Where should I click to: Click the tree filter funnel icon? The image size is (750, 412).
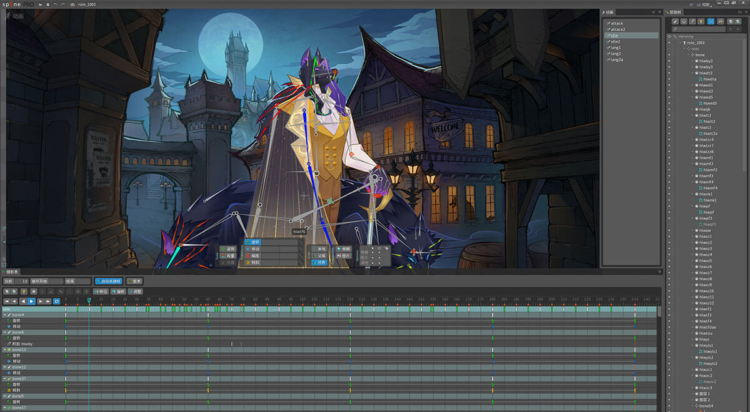click(x=701, y=21)
